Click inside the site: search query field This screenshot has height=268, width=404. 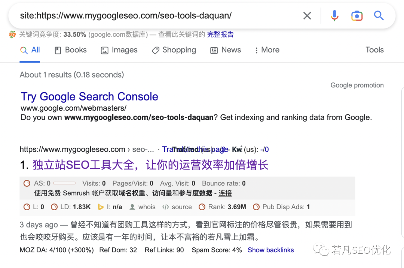126,15
